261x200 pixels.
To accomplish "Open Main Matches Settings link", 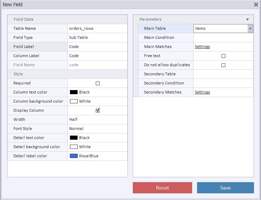I will [x=202, y=47].
